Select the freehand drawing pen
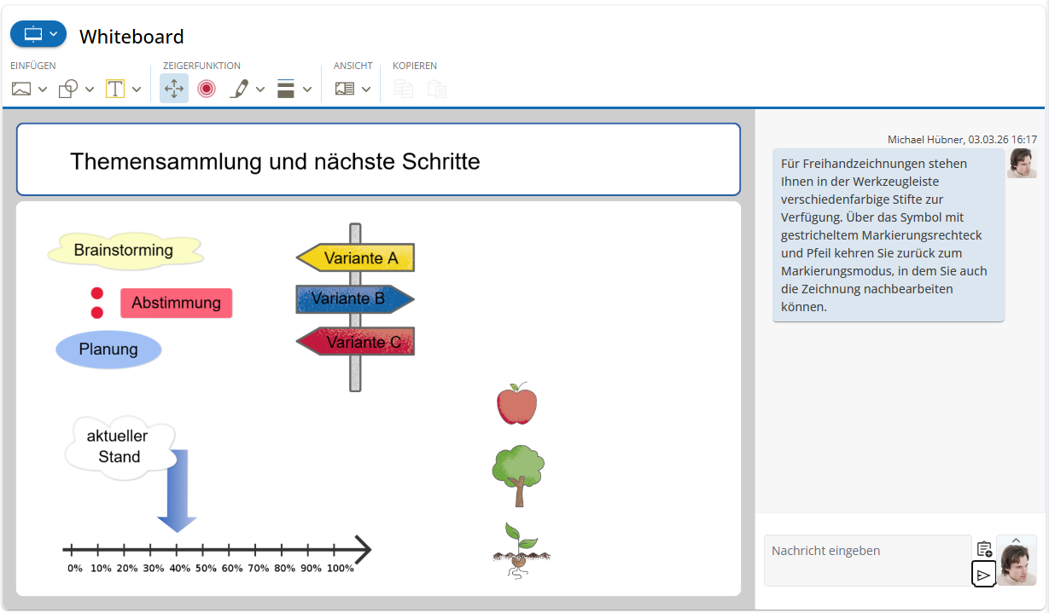This screenshot has height=613, width=1049. [x=240, y=88]
